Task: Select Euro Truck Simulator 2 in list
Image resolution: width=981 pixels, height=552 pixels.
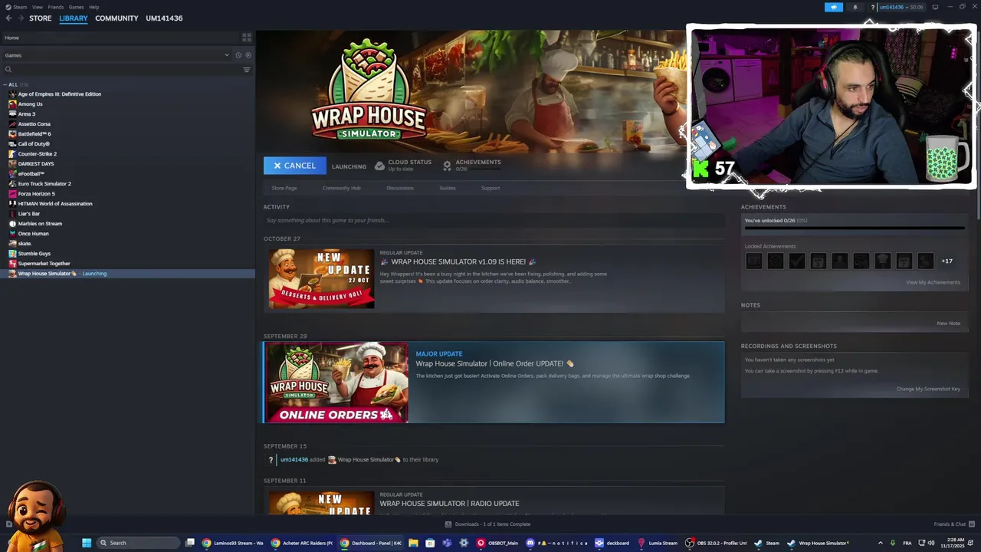Action: coord(44,183)
